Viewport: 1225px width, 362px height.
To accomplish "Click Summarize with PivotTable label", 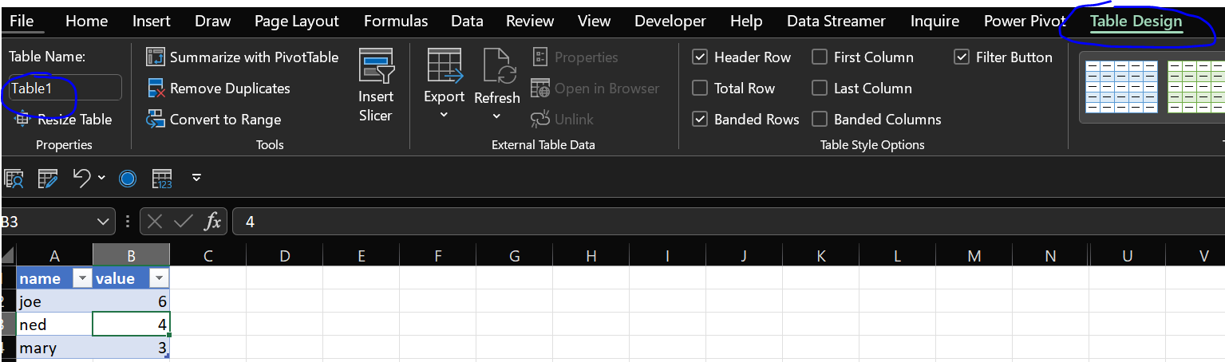I will click(x=255, y=57).
